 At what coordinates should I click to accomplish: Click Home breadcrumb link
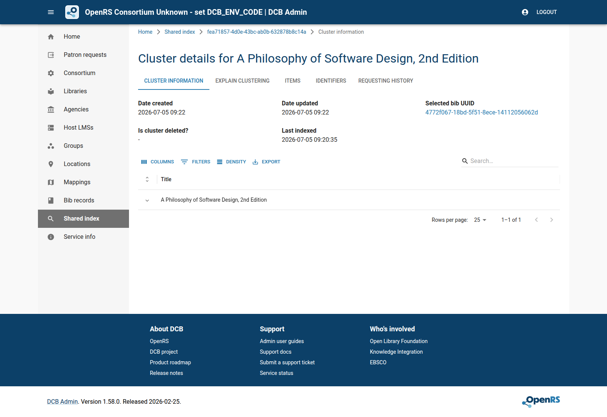coord(145,32)
